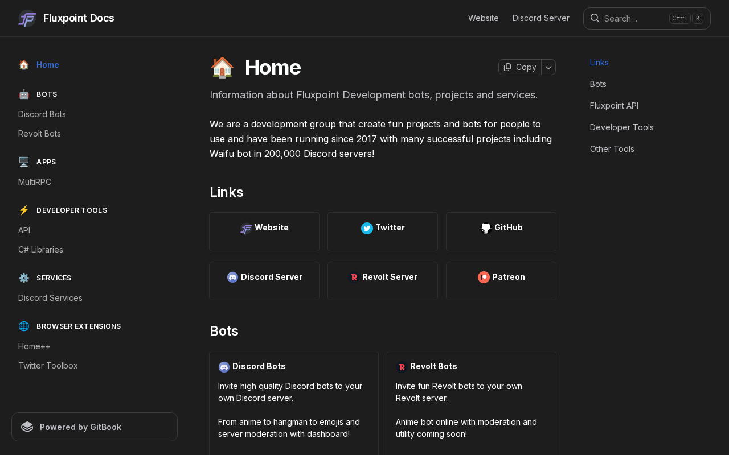Jump to Developer Tools in outline
The height and width of the screenshot is (455, 729).
click(x=622, y=127)
